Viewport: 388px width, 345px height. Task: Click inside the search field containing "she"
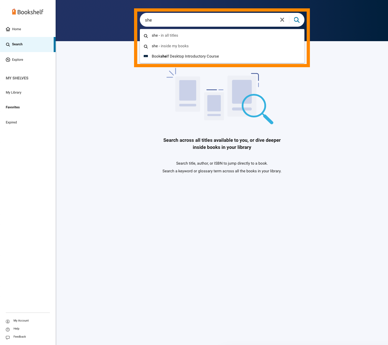coord(209,20)
